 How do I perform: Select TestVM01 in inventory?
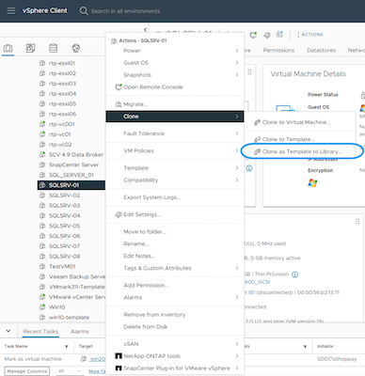tap(62, 266)
